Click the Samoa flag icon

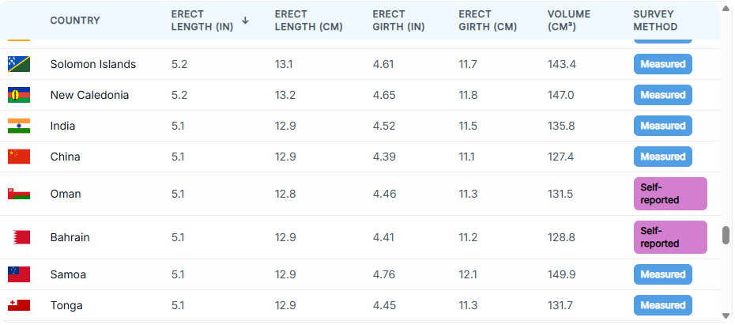(19, 274)
